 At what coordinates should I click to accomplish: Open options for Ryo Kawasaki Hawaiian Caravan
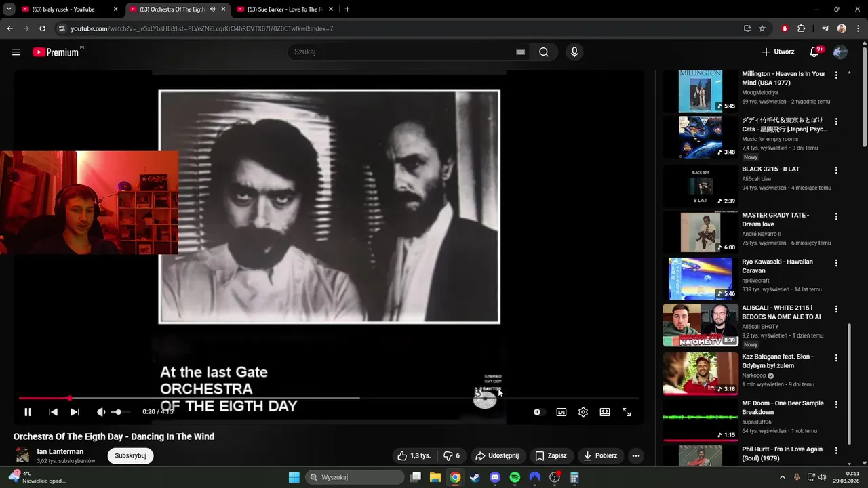(x=836, y=263)
